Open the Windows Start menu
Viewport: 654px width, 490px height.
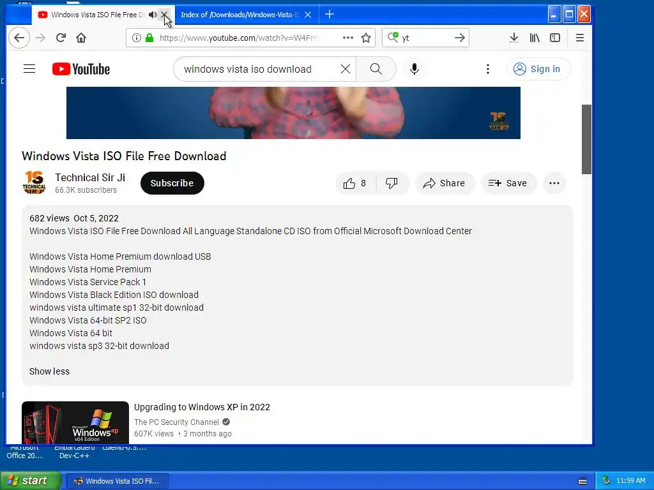pos(30,481)
